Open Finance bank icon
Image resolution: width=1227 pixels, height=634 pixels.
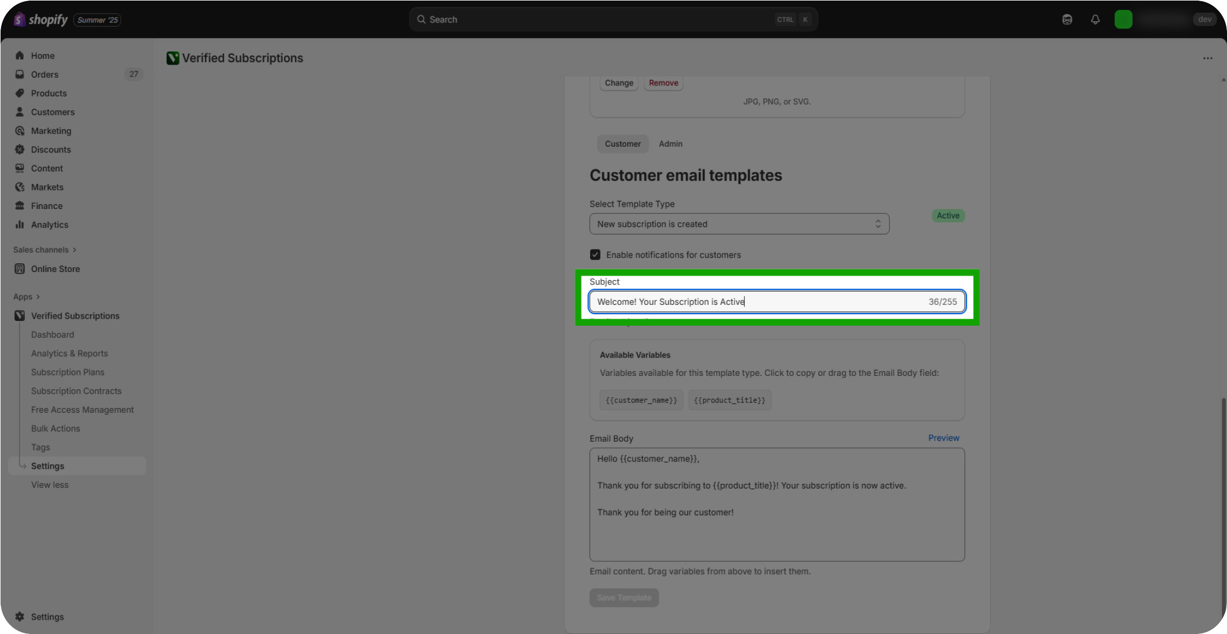point(20,206)
